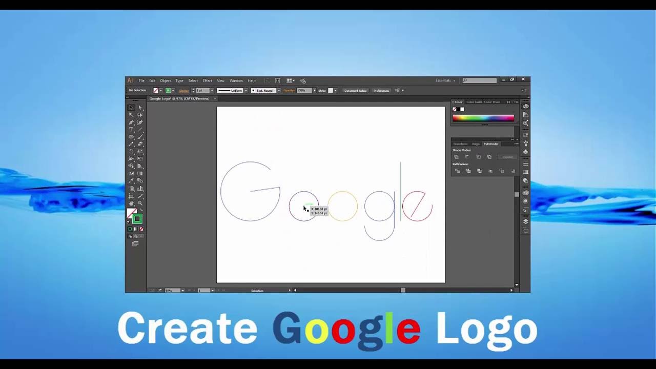
Task: Select the Column Graph tool
Action: (140, 188)
